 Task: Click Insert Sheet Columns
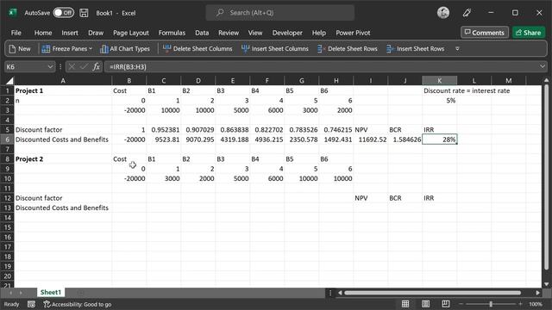pos(275,49)
